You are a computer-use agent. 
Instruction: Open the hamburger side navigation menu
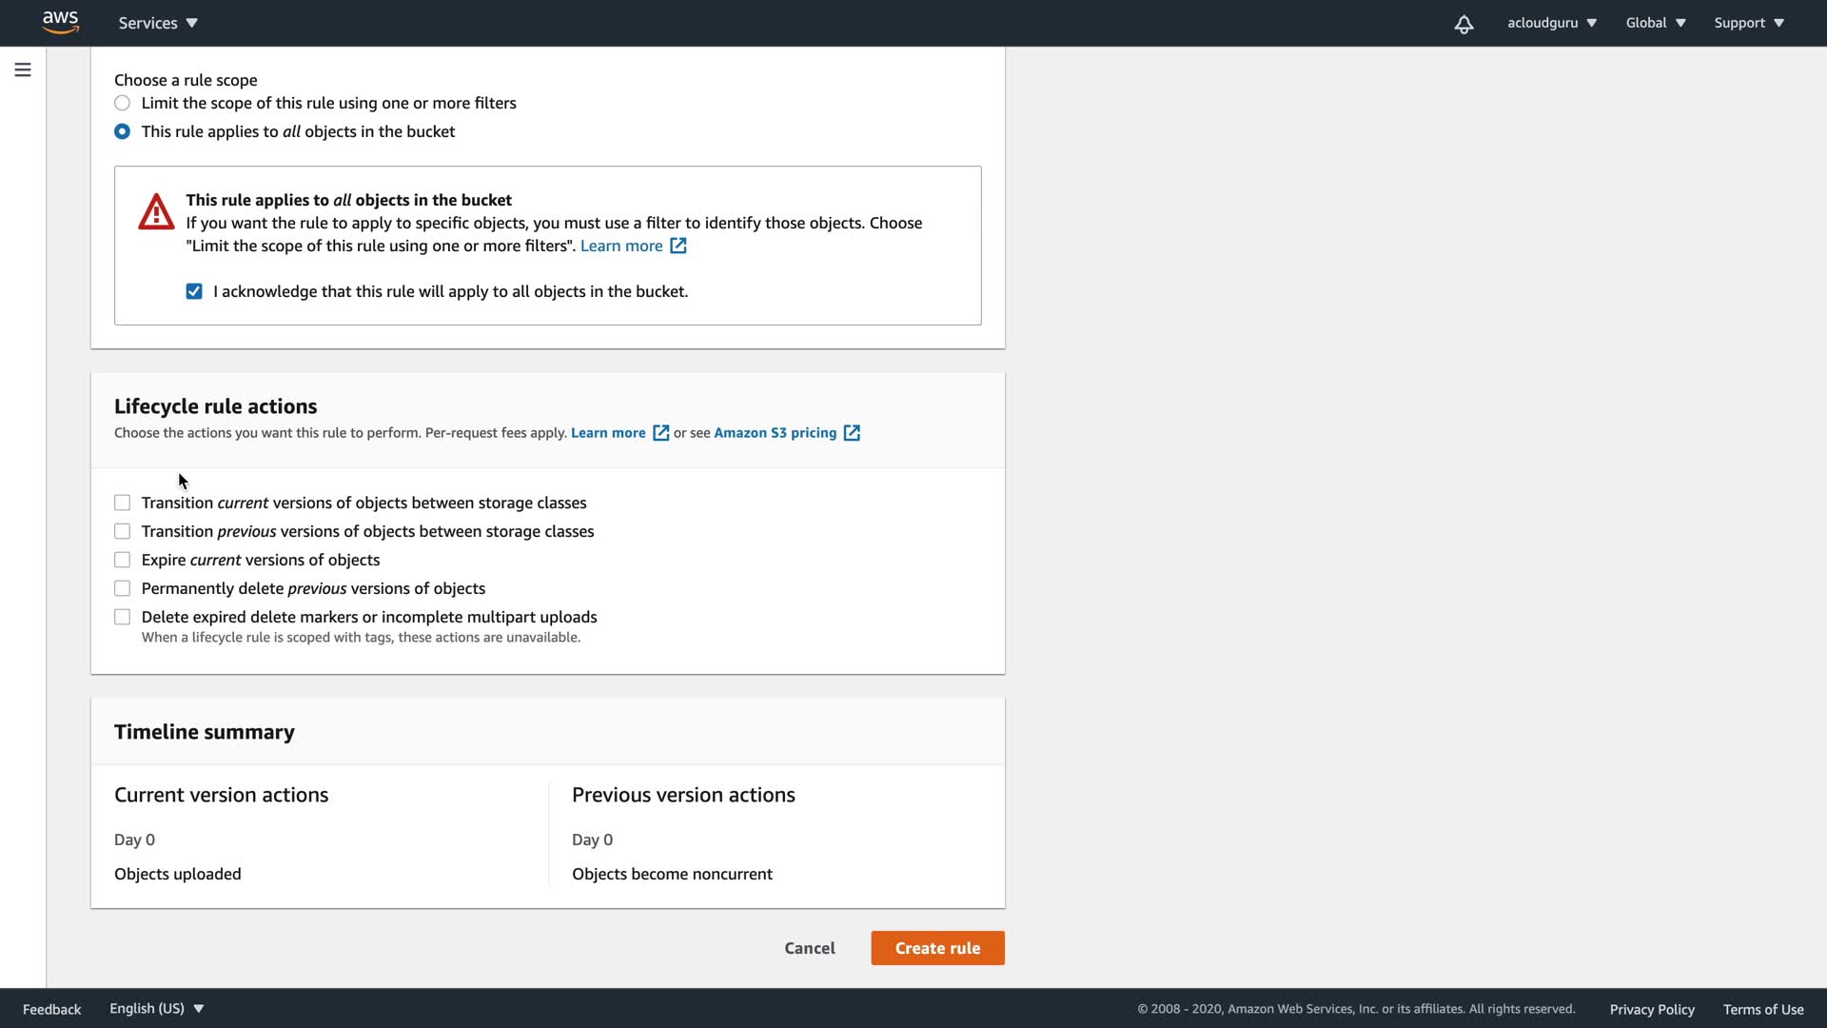pyautogui.click(x=23, y=69)
